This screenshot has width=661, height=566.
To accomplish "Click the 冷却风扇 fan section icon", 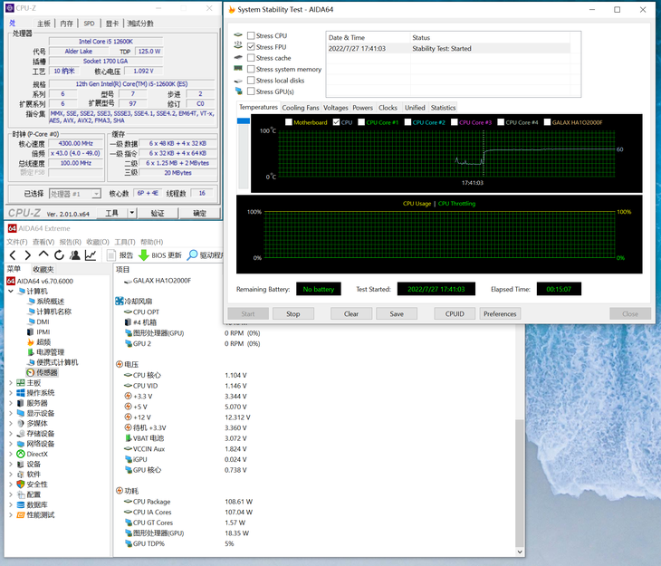I will click(x=120, y=302).
